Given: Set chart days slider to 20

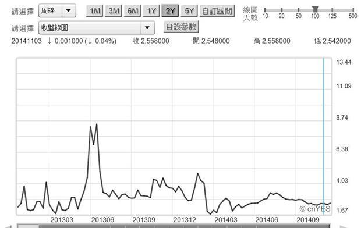Looking at the screenshot, I should 282,10.
